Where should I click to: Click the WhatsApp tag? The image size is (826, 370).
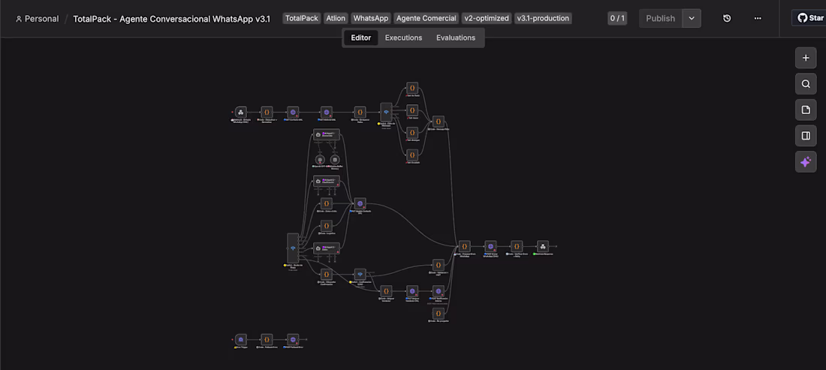(x=371, y=19)
